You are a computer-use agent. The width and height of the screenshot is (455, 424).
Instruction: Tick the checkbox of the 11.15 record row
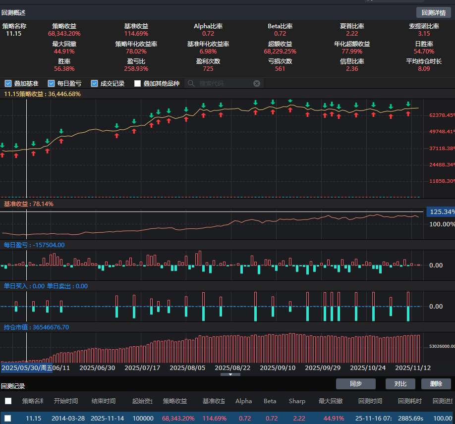click(x=8, y=418)
